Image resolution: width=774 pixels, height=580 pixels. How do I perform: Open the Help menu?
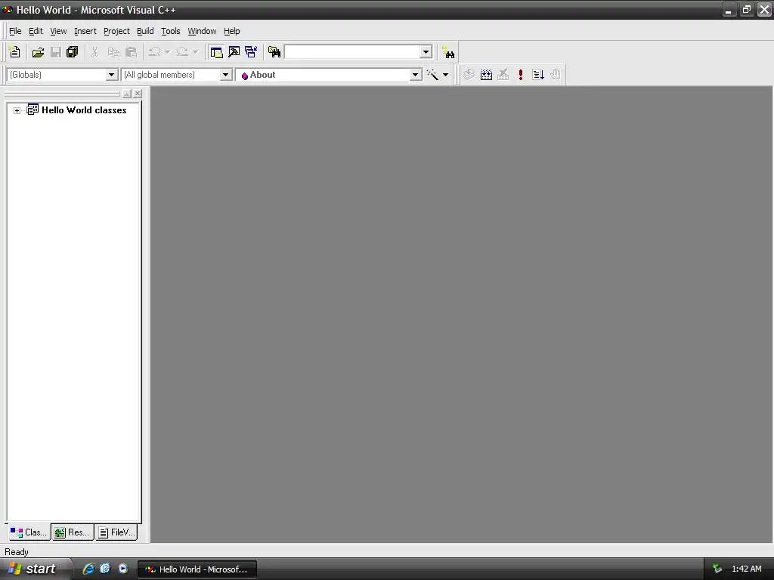(231, 31)
